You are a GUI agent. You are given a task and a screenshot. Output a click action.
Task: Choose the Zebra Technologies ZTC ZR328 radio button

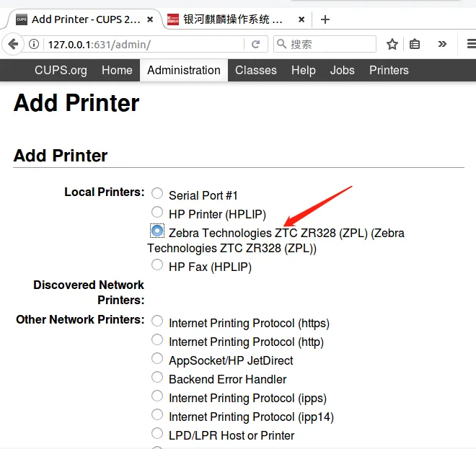tap(157, 231)
